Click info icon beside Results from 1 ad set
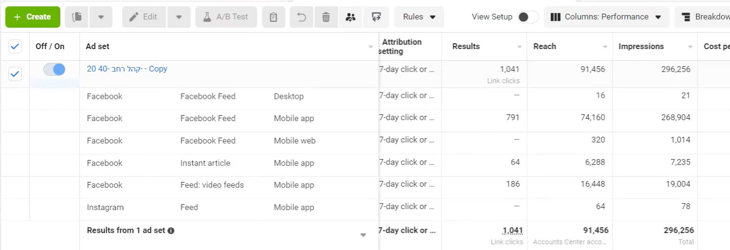This screenshot has height=250, width=730. 171,231
